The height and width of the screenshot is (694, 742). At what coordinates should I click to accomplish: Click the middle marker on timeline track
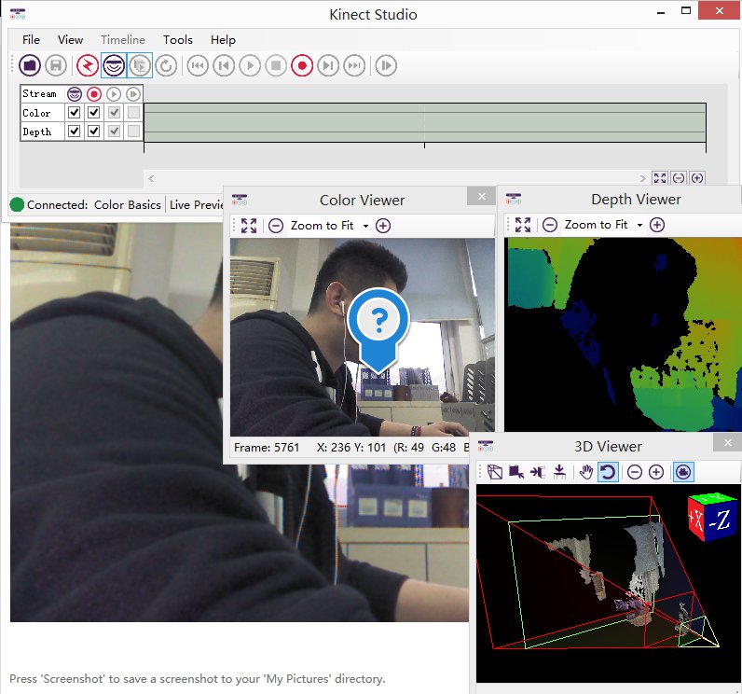tap(424, 146)
